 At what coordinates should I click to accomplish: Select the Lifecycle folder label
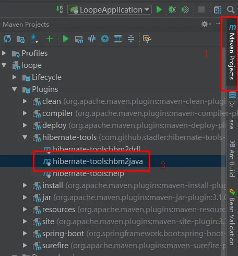coord(46,77)
